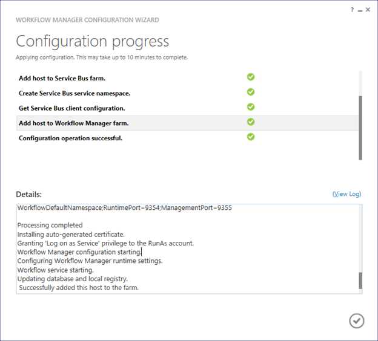The height and width of the screenshot is (341, 378).
Task: Click the RuntimePort=9354 log line
Action: click(124, 207)
